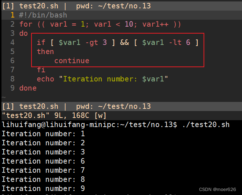Click the quoted "Iteration number: $var1" string

coord(113,79)
